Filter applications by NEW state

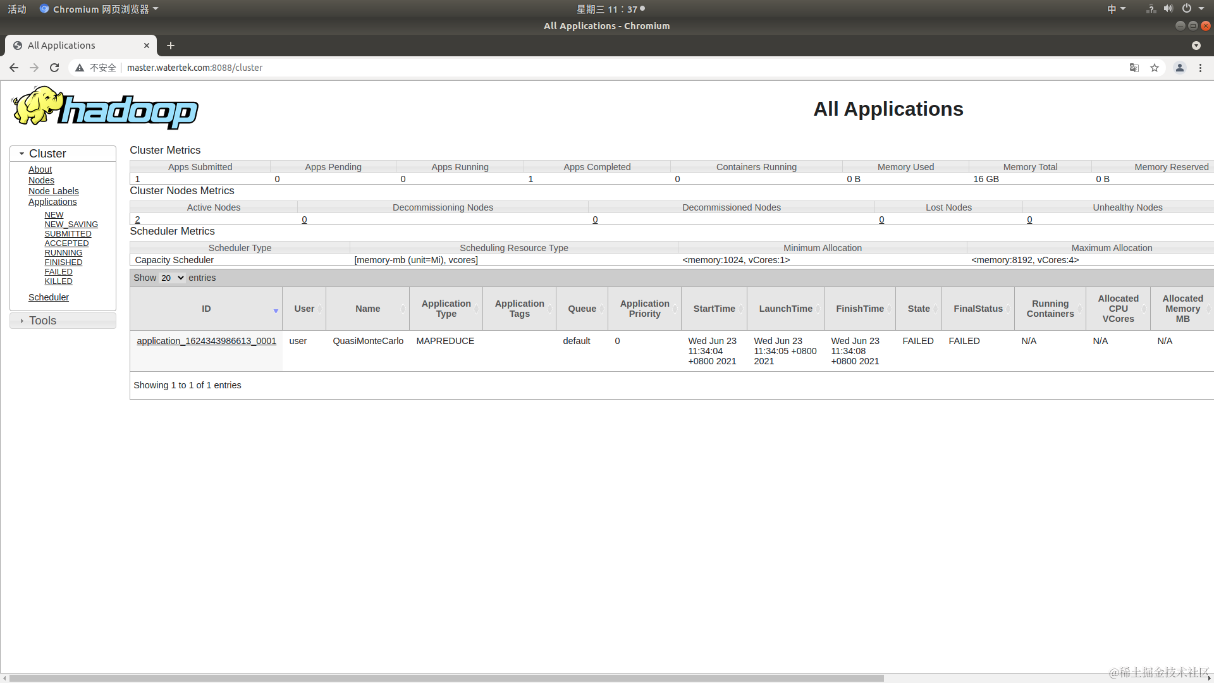point(54,215)
